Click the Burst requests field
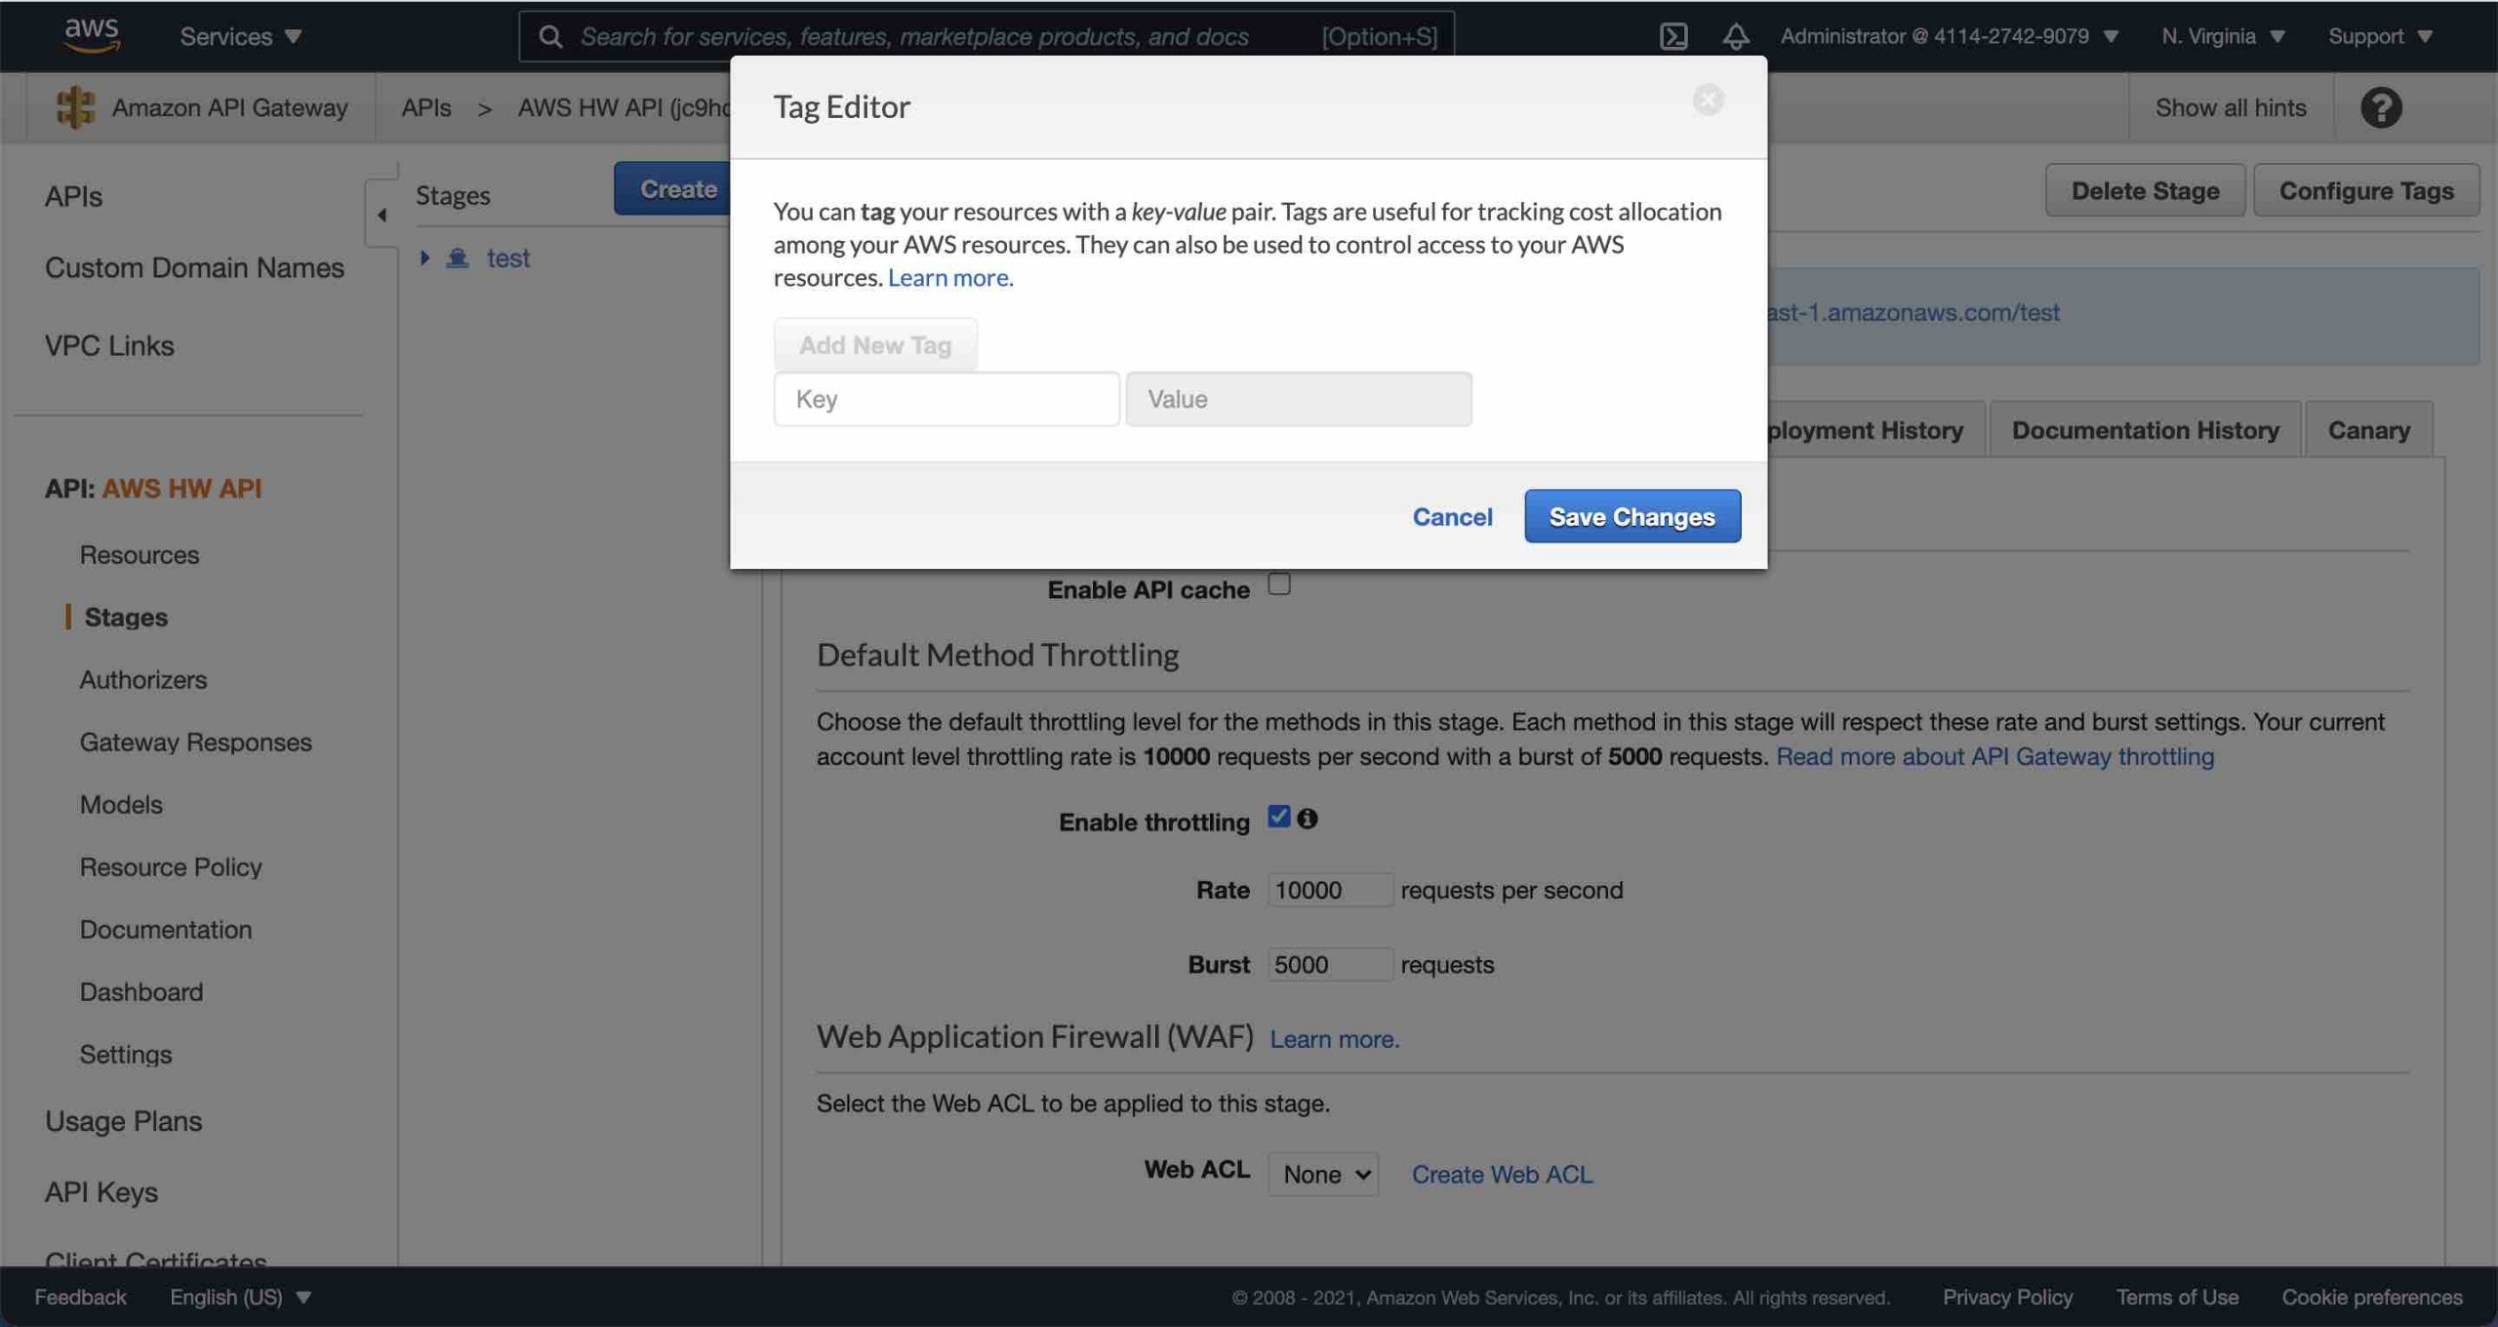The width and height of the screenshot is (2498, 1327). coord(1329,964)
